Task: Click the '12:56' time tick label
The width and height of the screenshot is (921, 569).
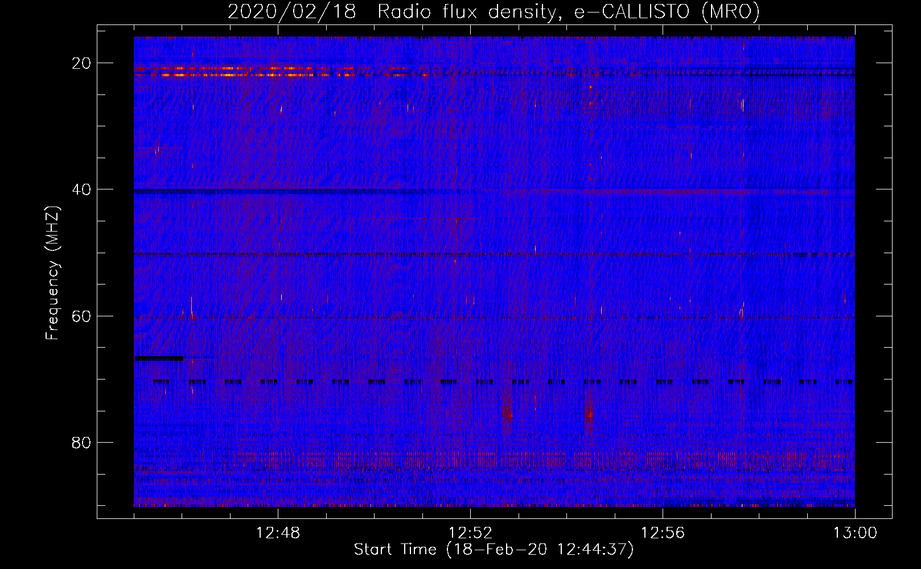Action: 663,533
